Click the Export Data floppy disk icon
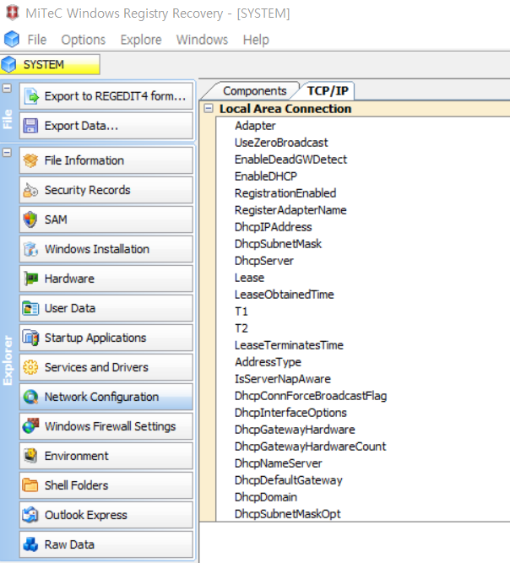This screenshot has height=563, width=510. pyautogui.click(x=30, y=126)
